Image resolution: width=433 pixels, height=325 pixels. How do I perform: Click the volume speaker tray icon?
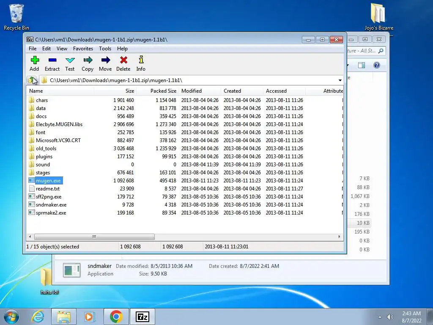point(390,317)
